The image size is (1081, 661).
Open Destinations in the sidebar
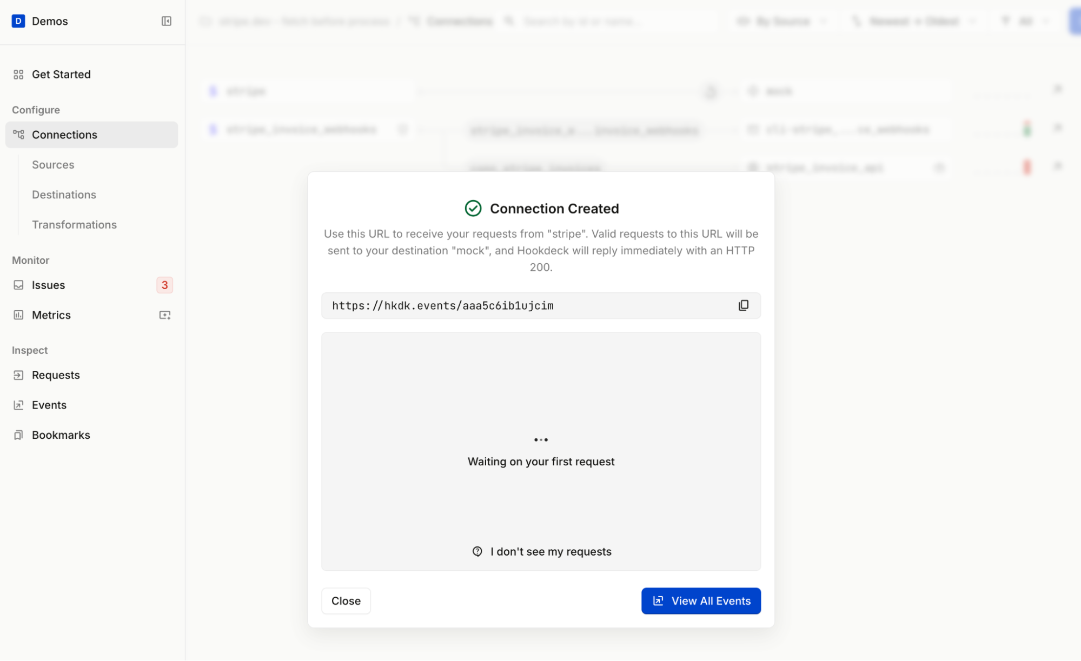click(64, 195)
